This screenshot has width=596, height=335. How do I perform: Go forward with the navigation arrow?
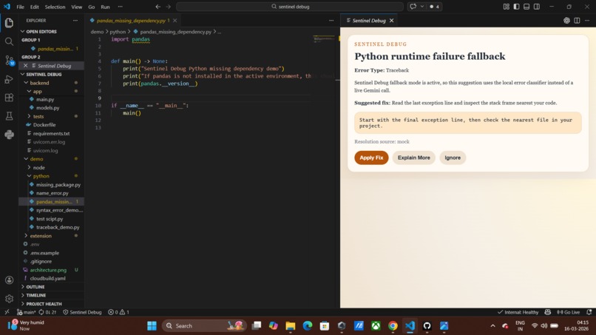(x=169, y=7)
